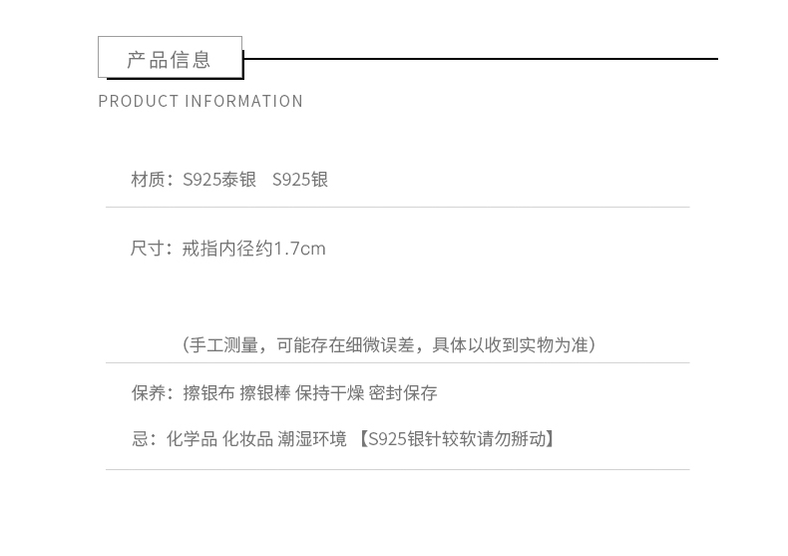Select the 忌 warning label
The height and width of the screenshot is (556, 788).
point(140,438)
